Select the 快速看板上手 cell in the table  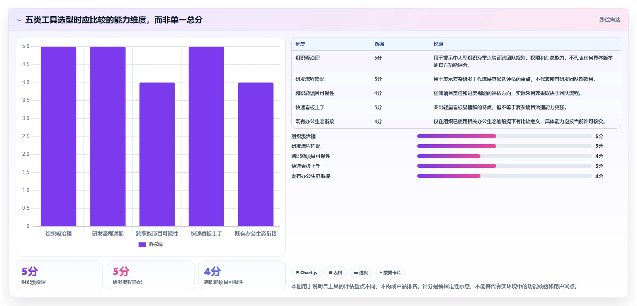point(310,108)
